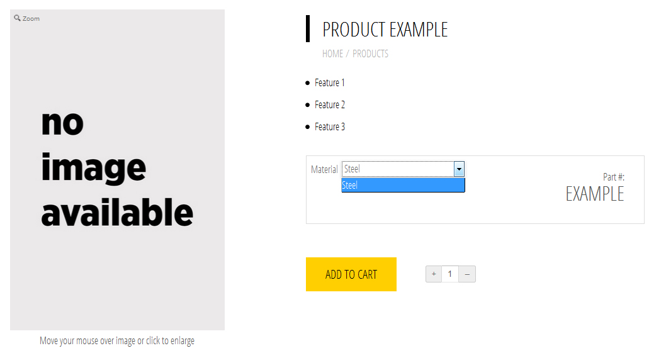Open the PRODUCTS breadcrumb link
The height and width of the screenshot is (358, 649).
point(370,54)
